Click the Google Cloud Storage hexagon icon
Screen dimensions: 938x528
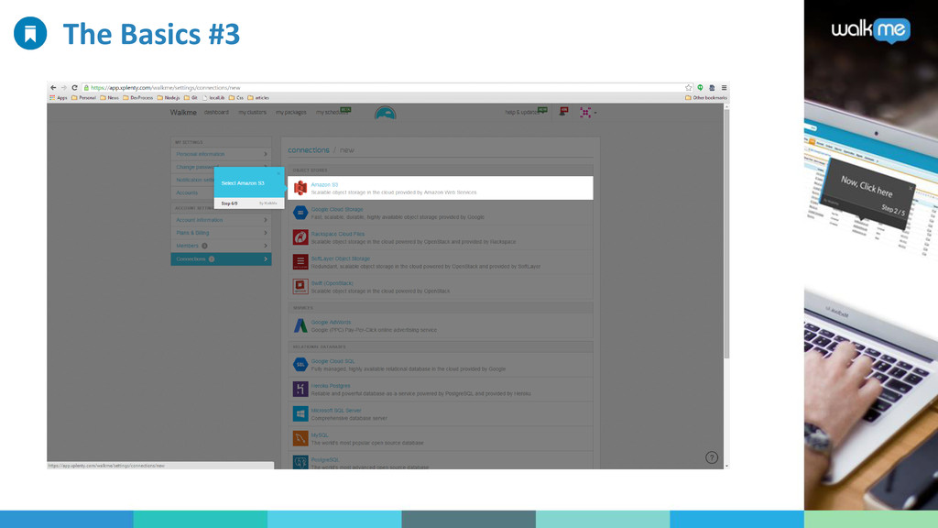pos(300,213)
